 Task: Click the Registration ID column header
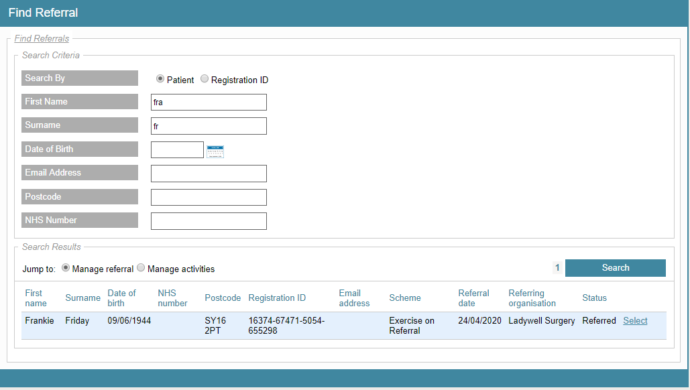pyautogui.click(x=277, y=298)
